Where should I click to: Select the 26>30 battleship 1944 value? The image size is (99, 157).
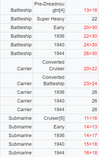pyautogui.click(x=90, y=53)
